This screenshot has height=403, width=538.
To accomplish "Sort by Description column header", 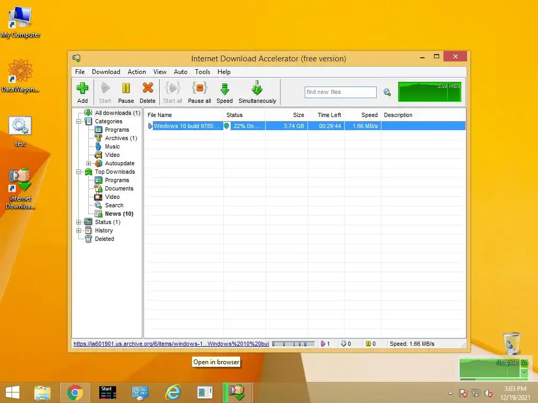I will 423,115.
